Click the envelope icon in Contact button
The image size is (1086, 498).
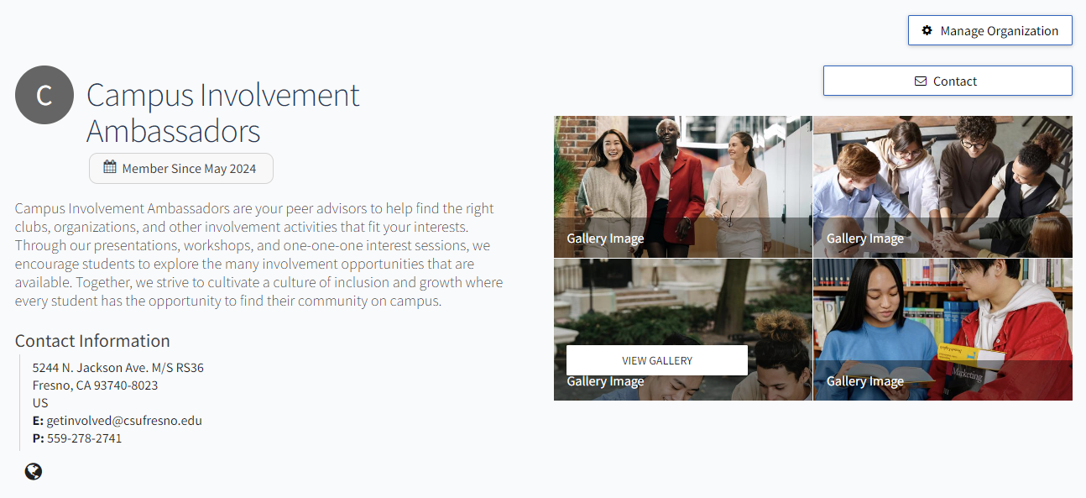(x=921, y=81)
